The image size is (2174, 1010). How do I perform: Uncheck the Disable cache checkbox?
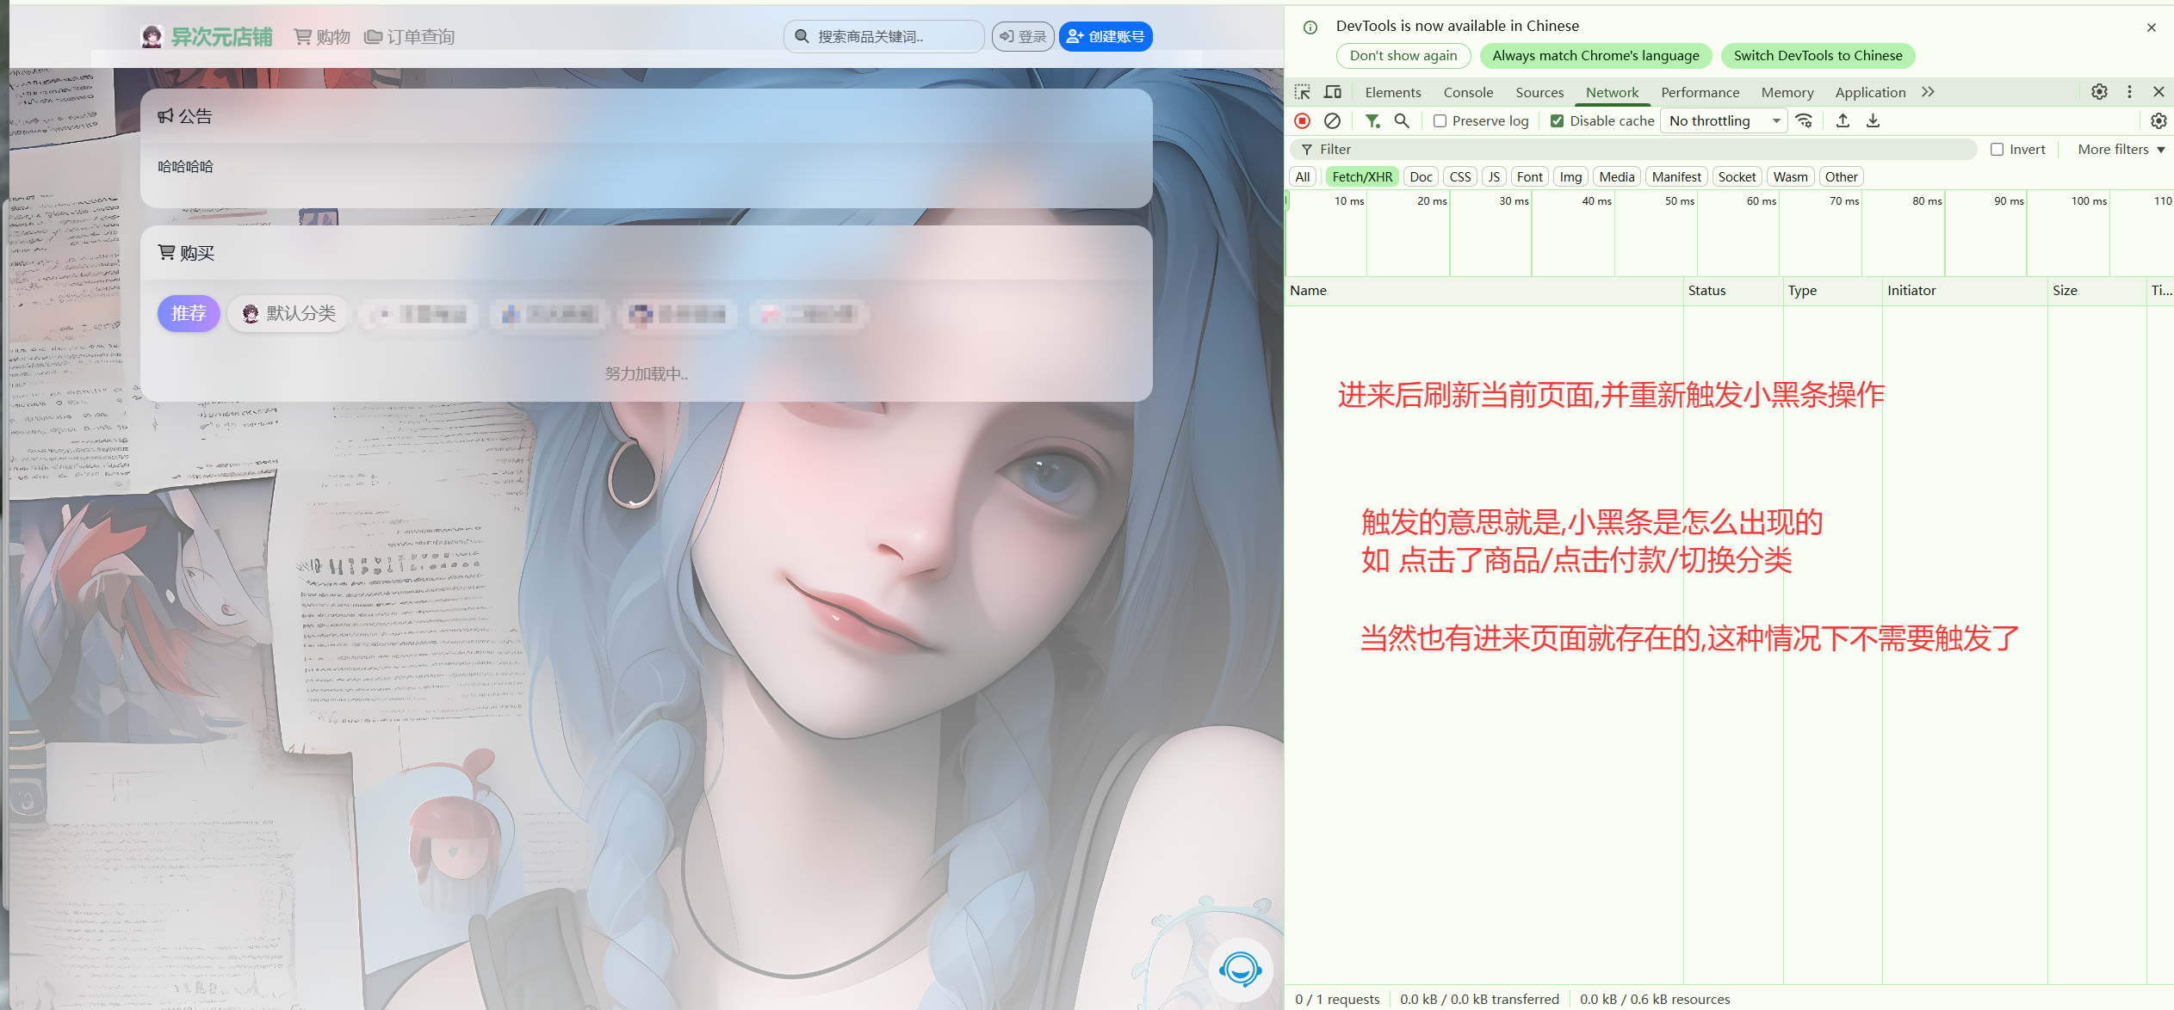[1557, 121]
